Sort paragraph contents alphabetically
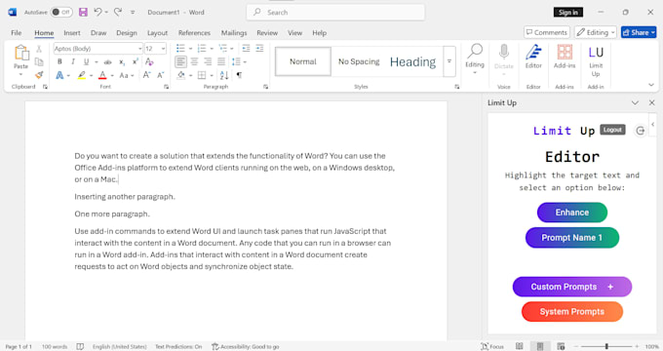The image size is (663, 351). (x=224, y=75)
